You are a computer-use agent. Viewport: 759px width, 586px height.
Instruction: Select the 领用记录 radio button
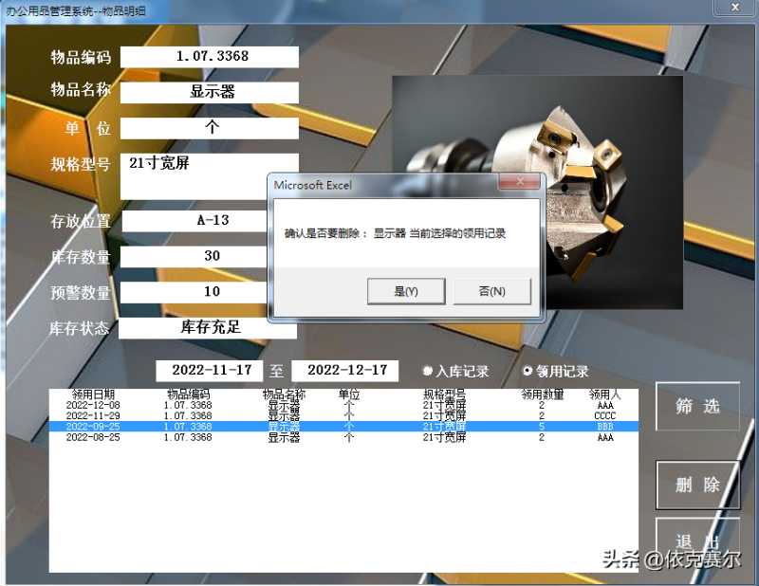click(x=528, y=371)
